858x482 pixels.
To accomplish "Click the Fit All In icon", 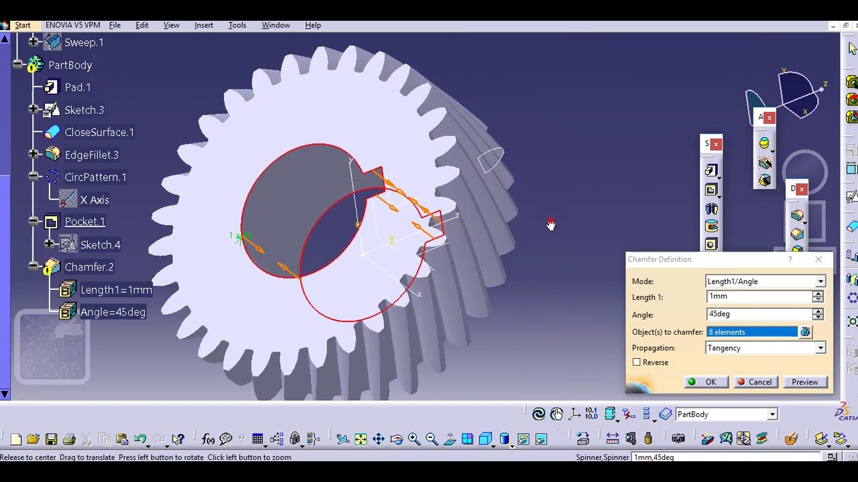I will pyautogui.click(x=361, y=439).
